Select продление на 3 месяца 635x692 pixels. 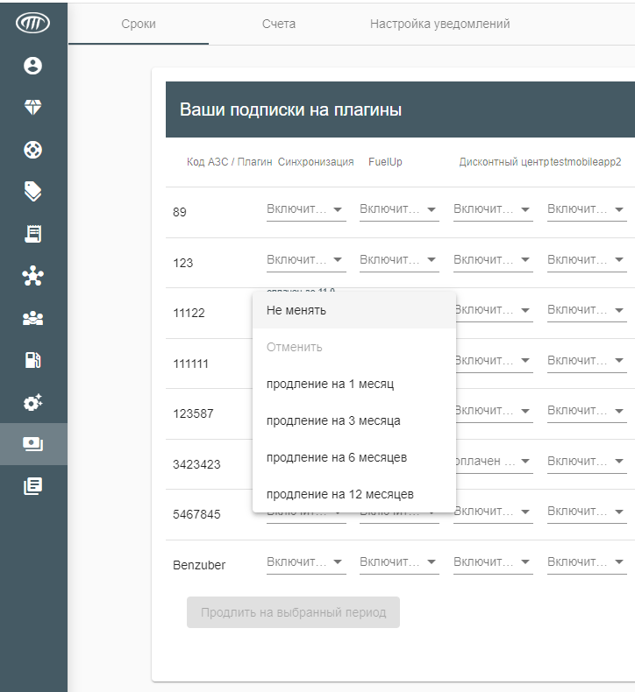pyautogui.click(x=354, y=420)
